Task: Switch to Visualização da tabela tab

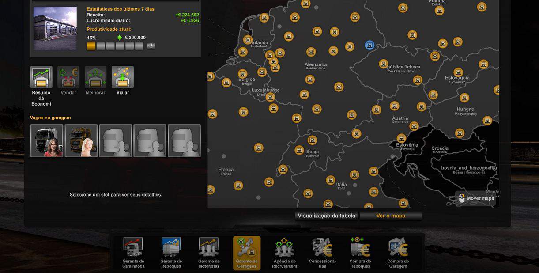Action: point(326,216)
